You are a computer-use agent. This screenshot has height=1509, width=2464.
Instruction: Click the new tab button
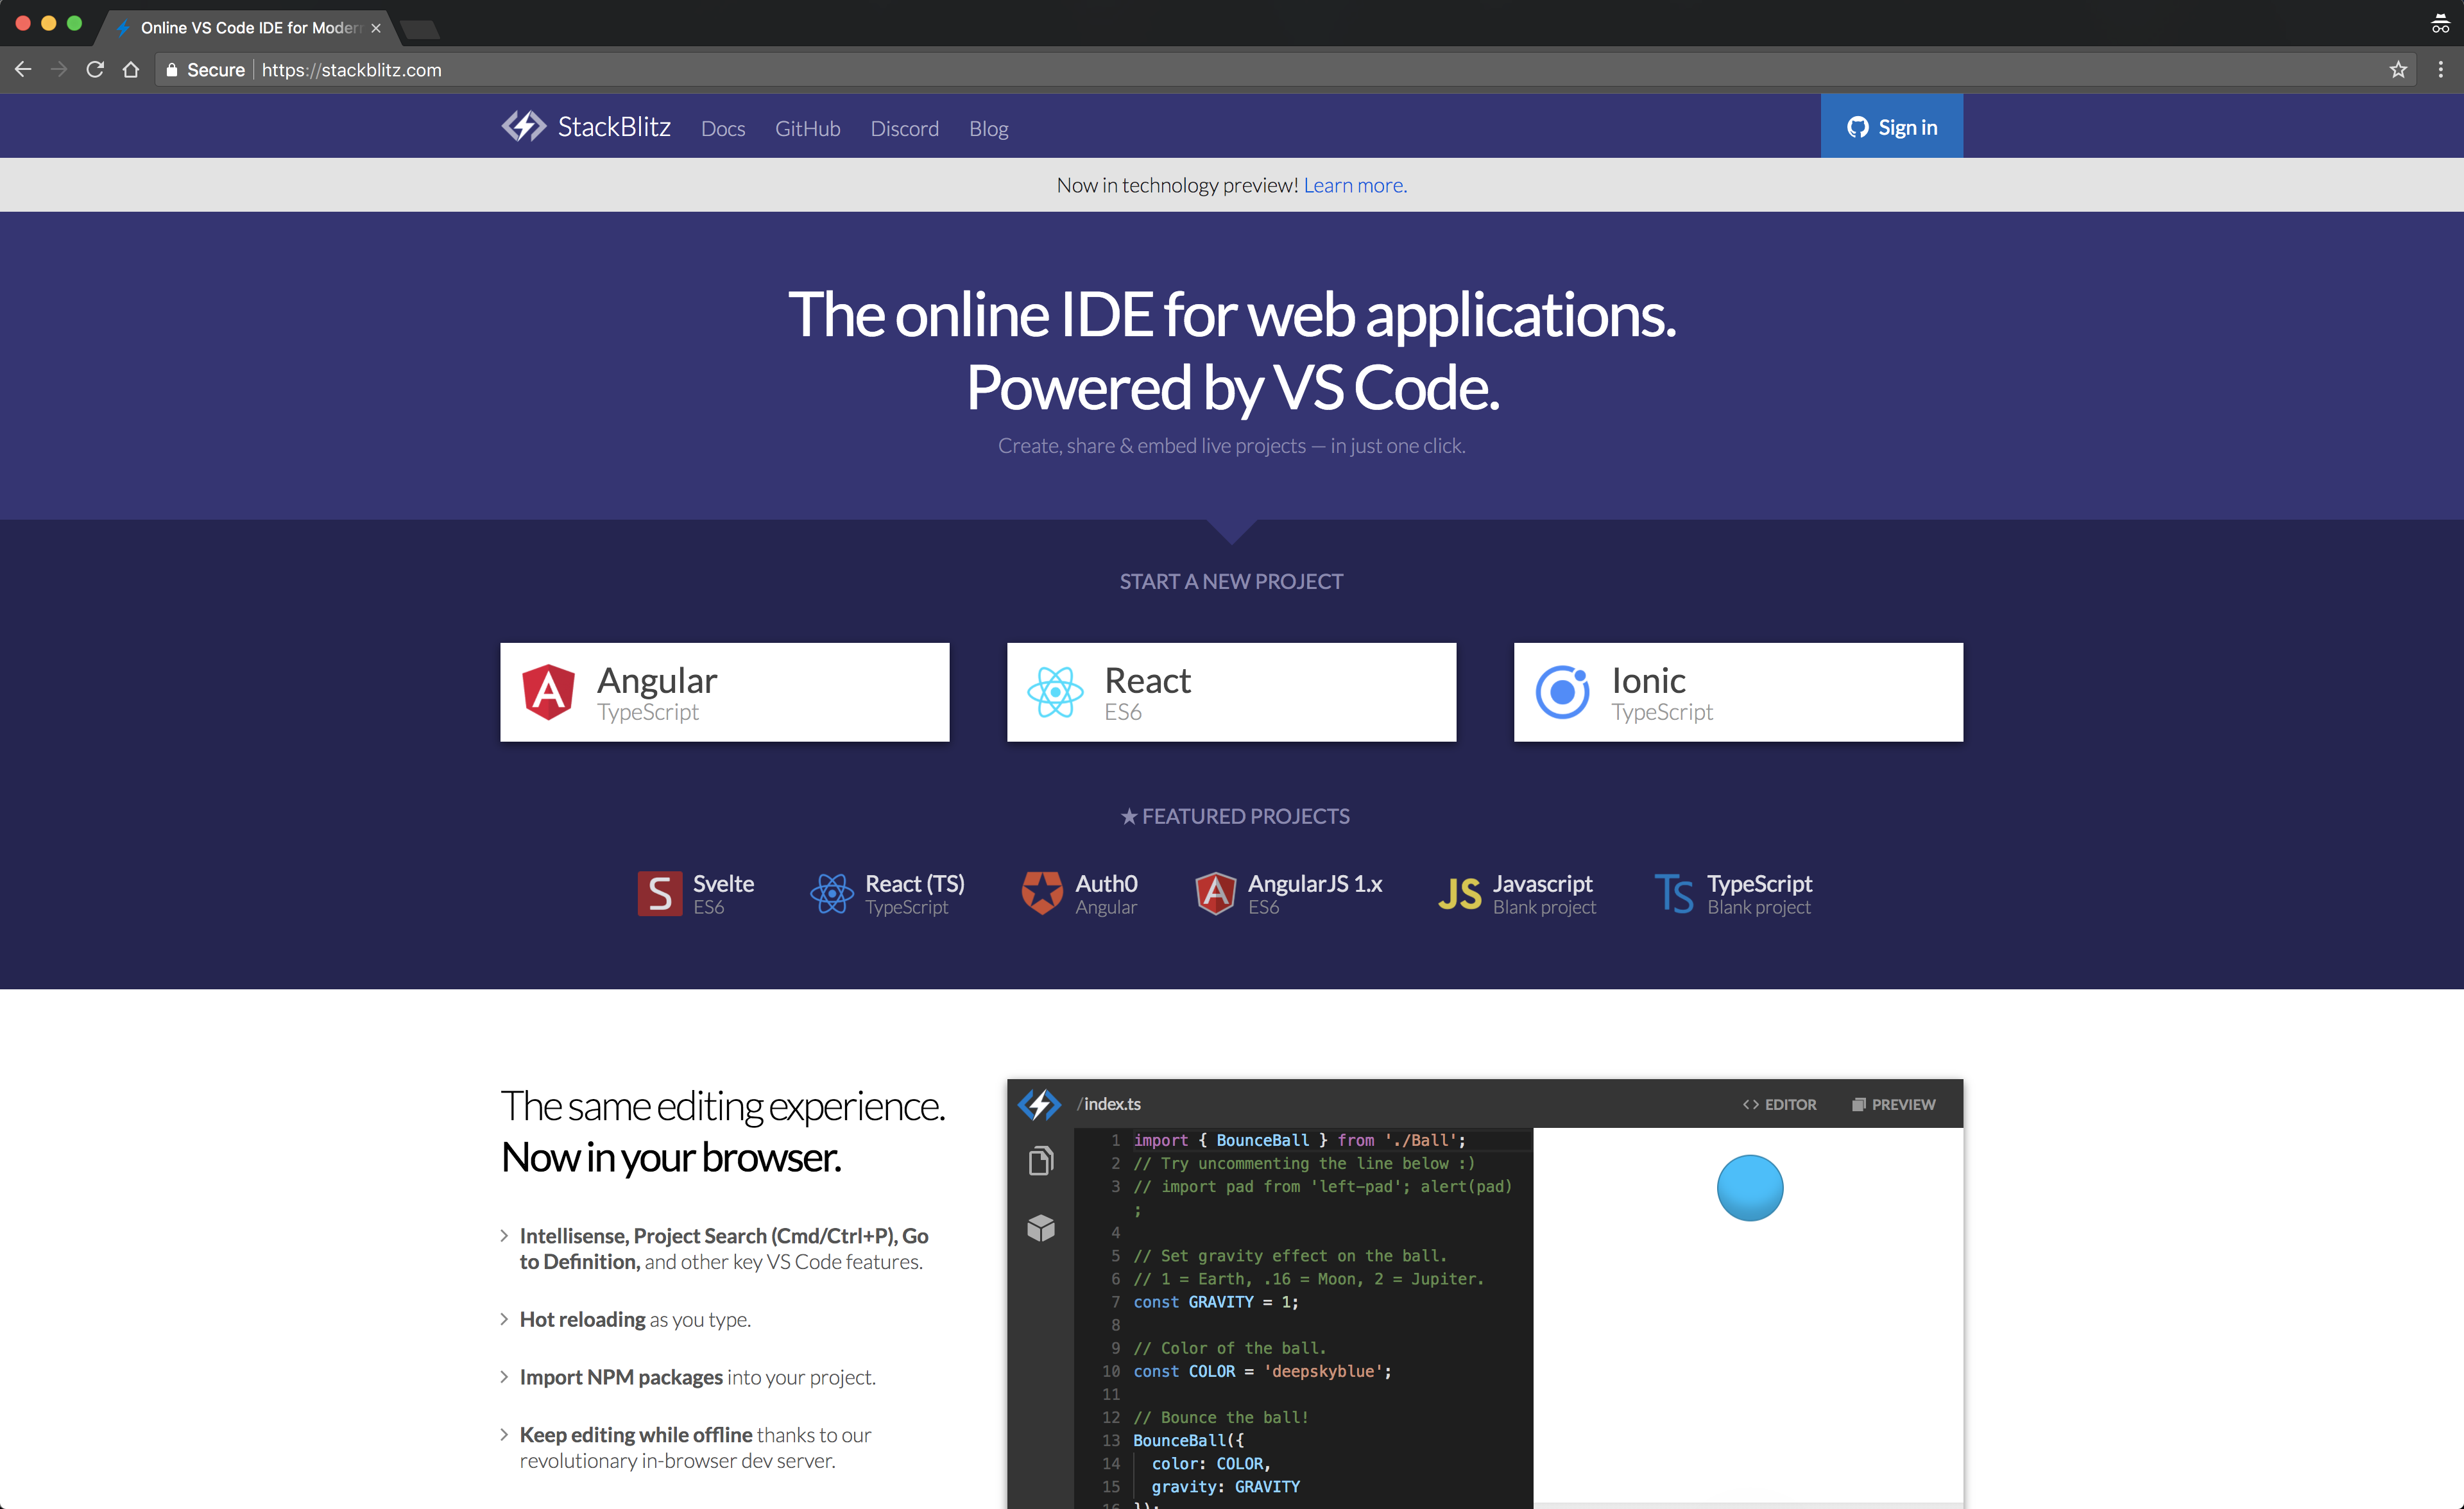pyautogui.click(x=420, y=29)
